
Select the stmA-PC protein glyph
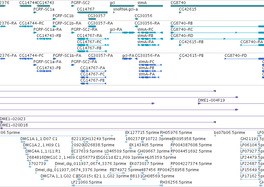150,65
